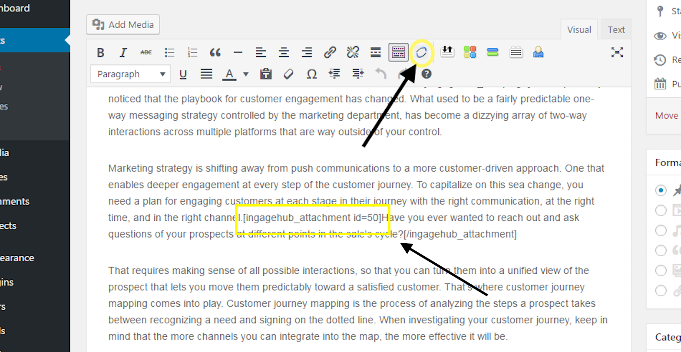Insert Read More tag
681x352 pixels.
pos(376,52)
